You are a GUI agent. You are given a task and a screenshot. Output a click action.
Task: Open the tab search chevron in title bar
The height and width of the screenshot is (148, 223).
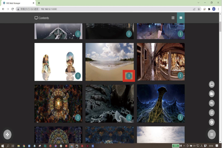[198, 3]
